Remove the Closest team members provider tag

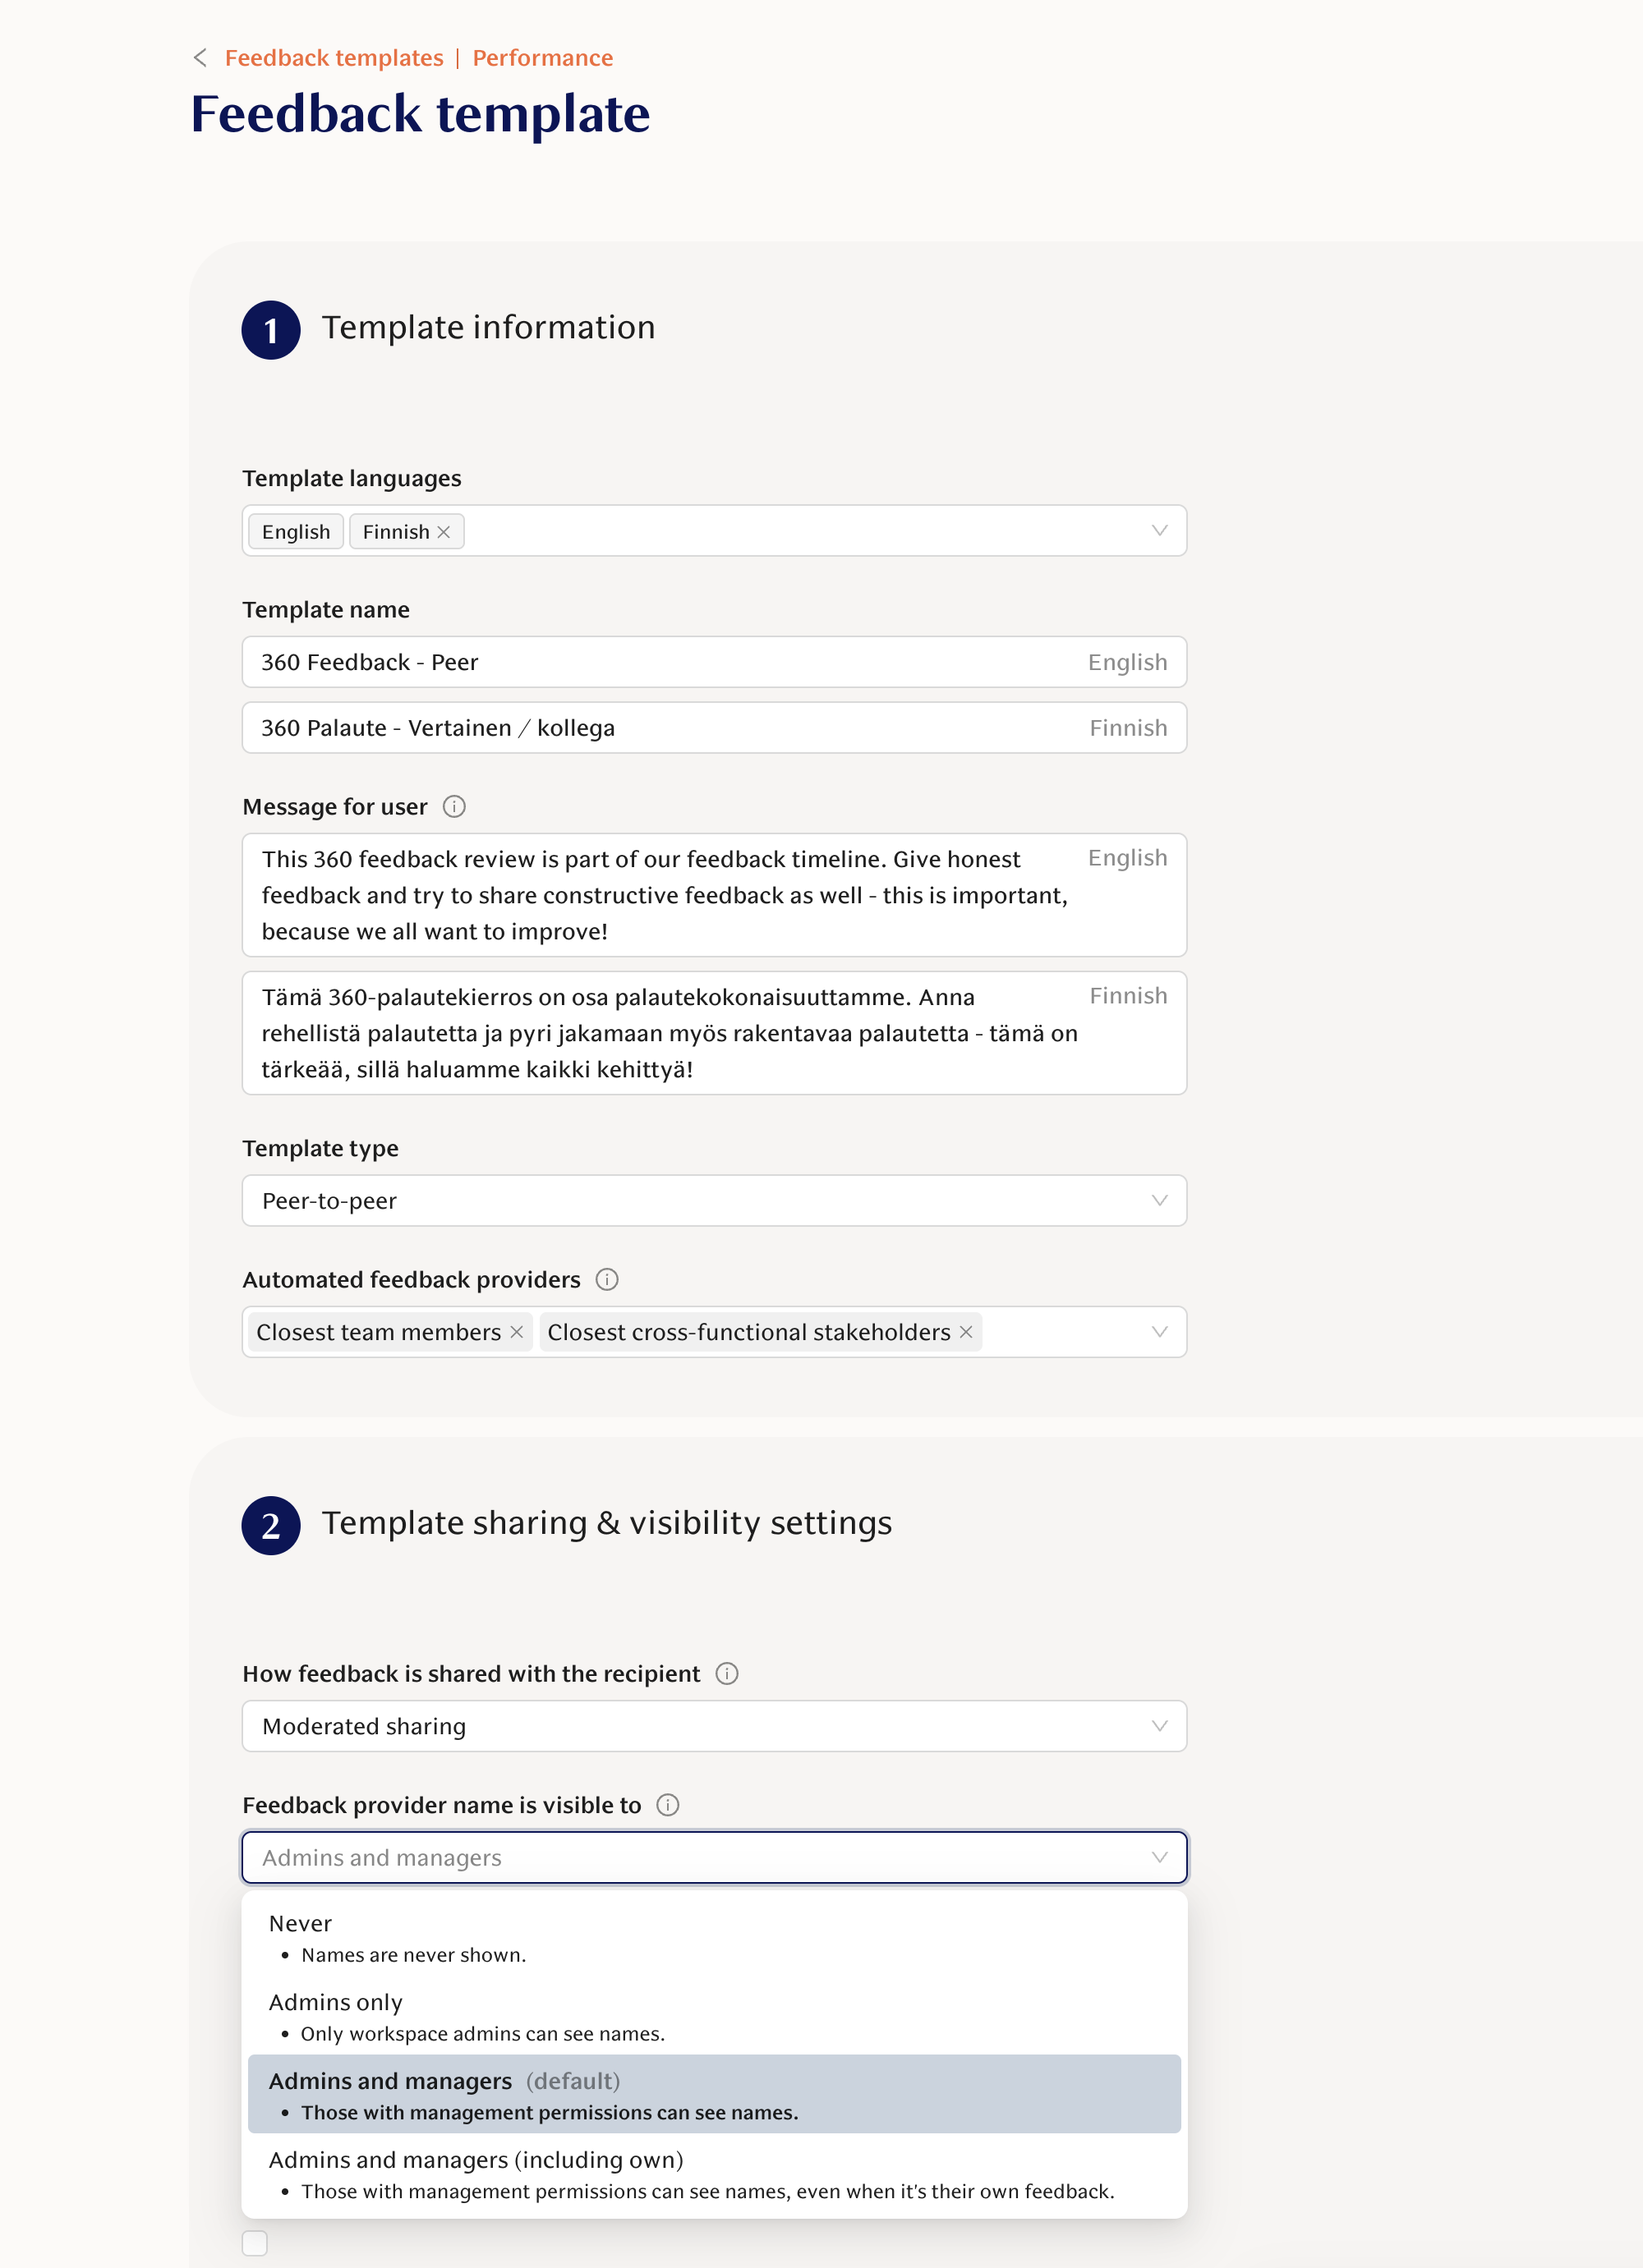click(518, 1331)
